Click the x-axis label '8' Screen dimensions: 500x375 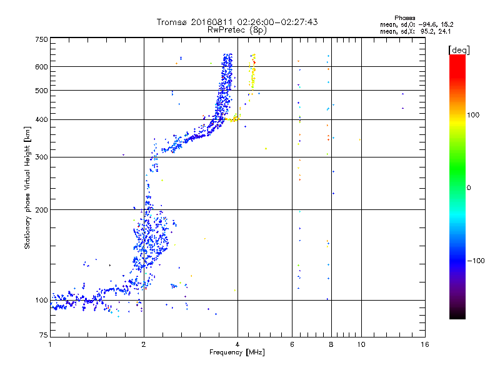(x=331, y=344)
